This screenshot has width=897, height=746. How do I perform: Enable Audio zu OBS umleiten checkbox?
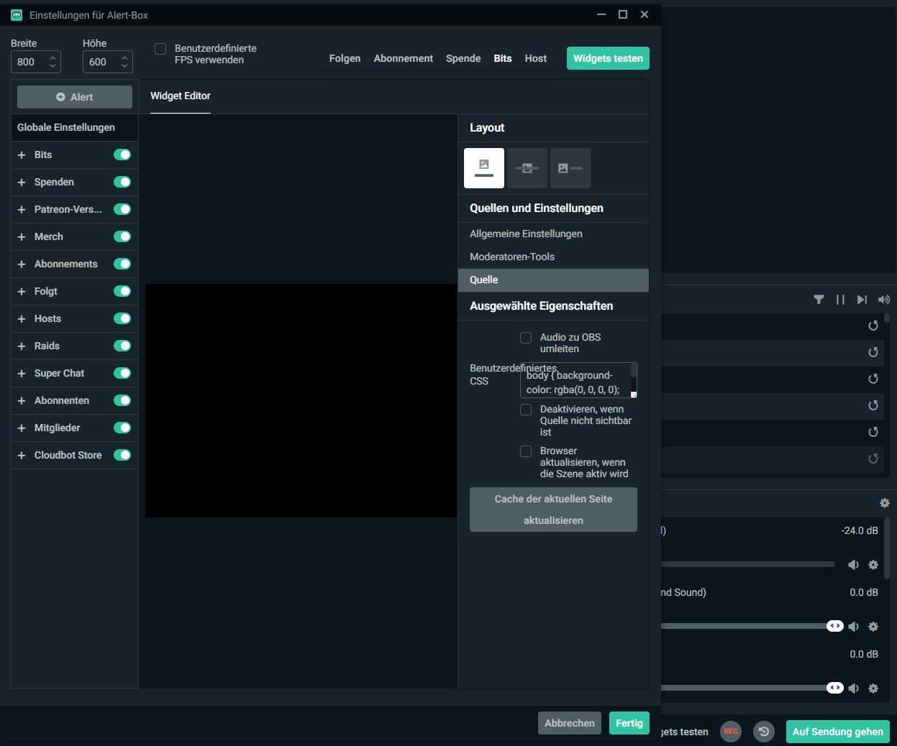coord(526,338)
